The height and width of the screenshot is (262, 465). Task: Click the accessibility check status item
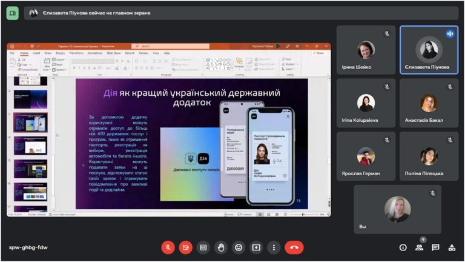tap(62, 214)
